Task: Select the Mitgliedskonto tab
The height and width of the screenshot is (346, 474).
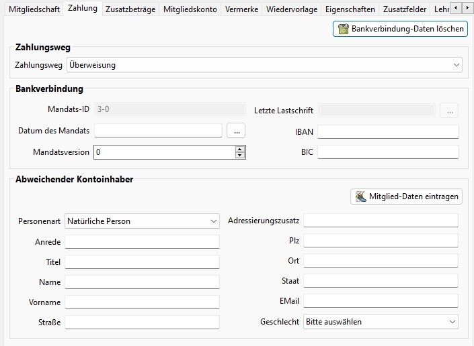Action: (x=190, y=9)
